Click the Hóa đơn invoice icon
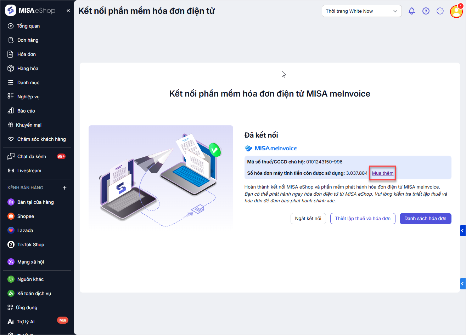This screenshot has height=335, width=466. (11, 54)
